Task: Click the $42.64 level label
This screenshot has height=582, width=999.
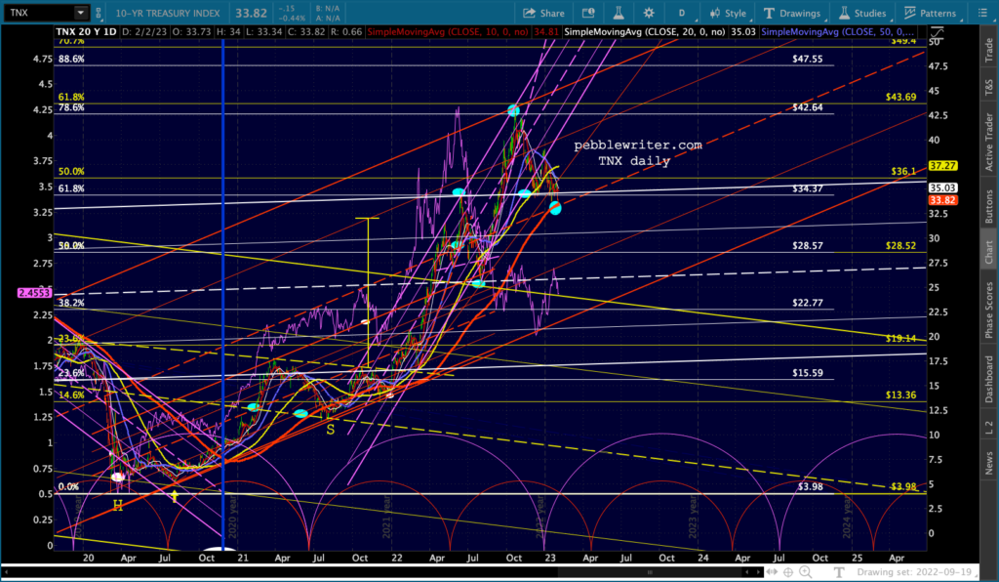Action: coord(807,107)
